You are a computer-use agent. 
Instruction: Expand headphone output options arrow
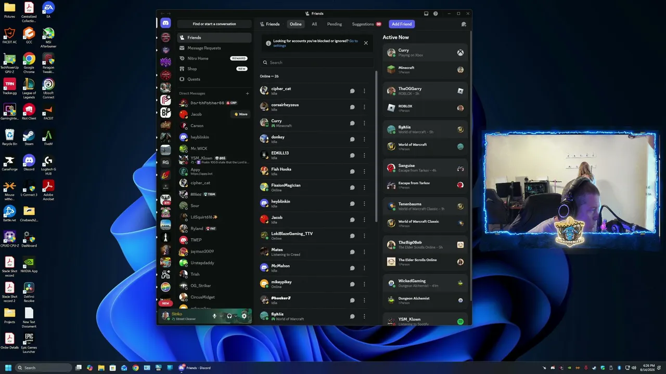(236, 316)
